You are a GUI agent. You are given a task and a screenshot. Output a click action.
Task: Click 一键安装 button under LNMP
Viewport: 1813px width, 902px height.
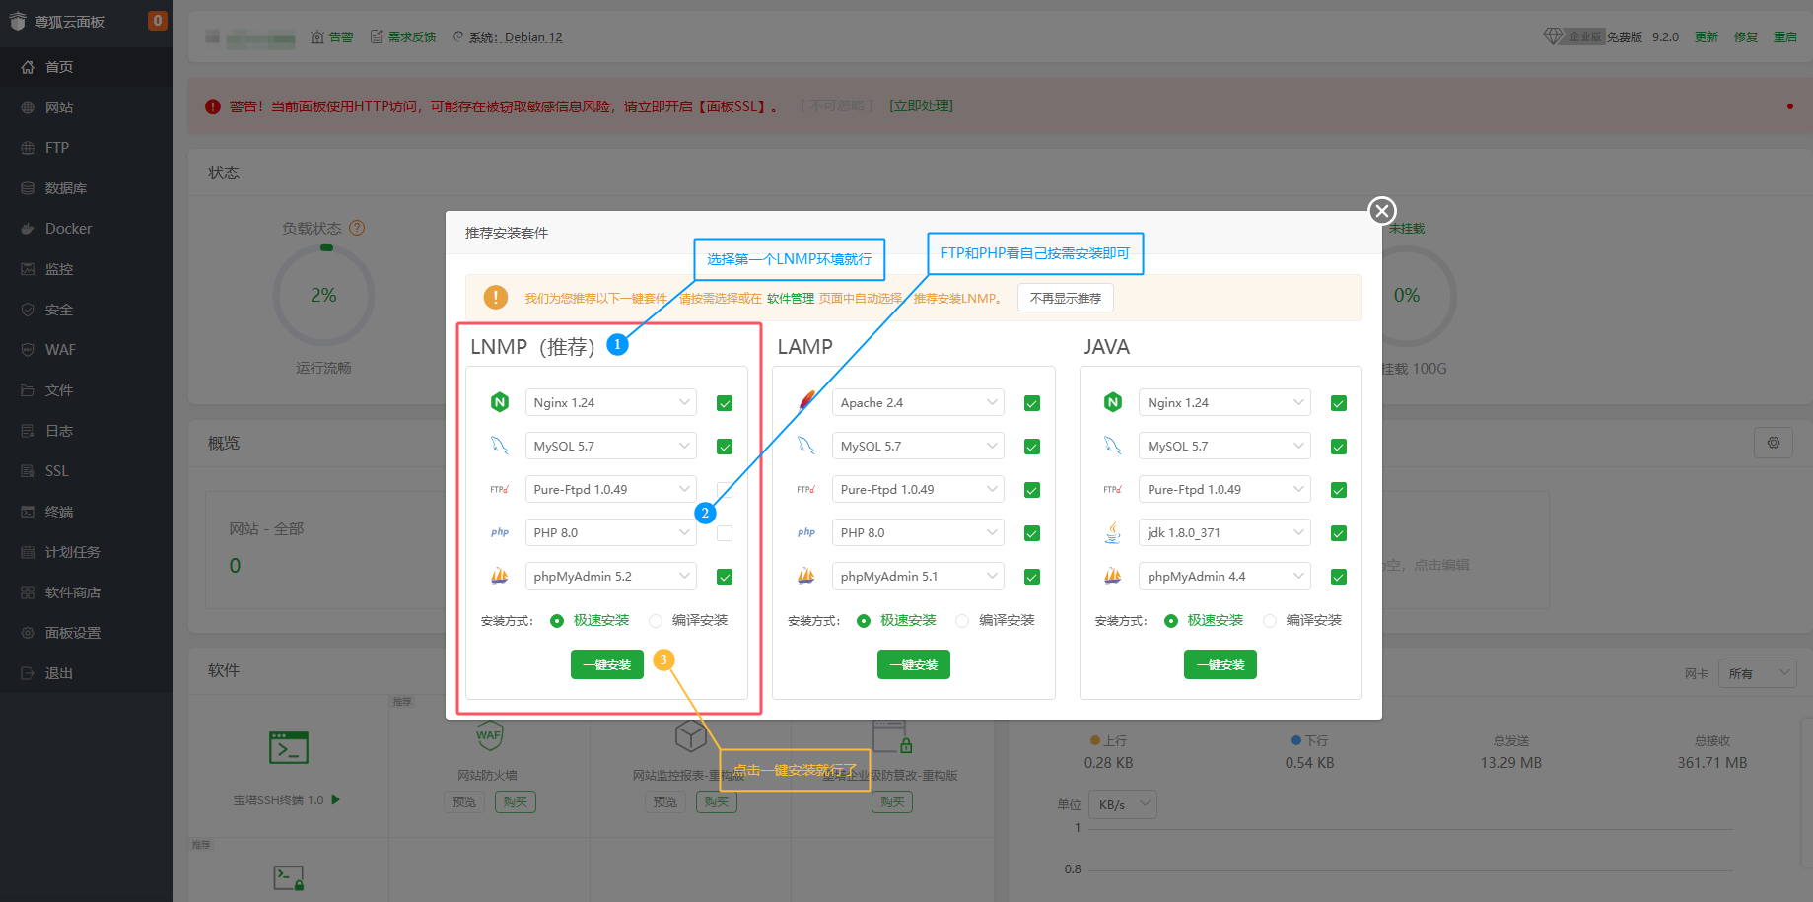coord(606,664)
